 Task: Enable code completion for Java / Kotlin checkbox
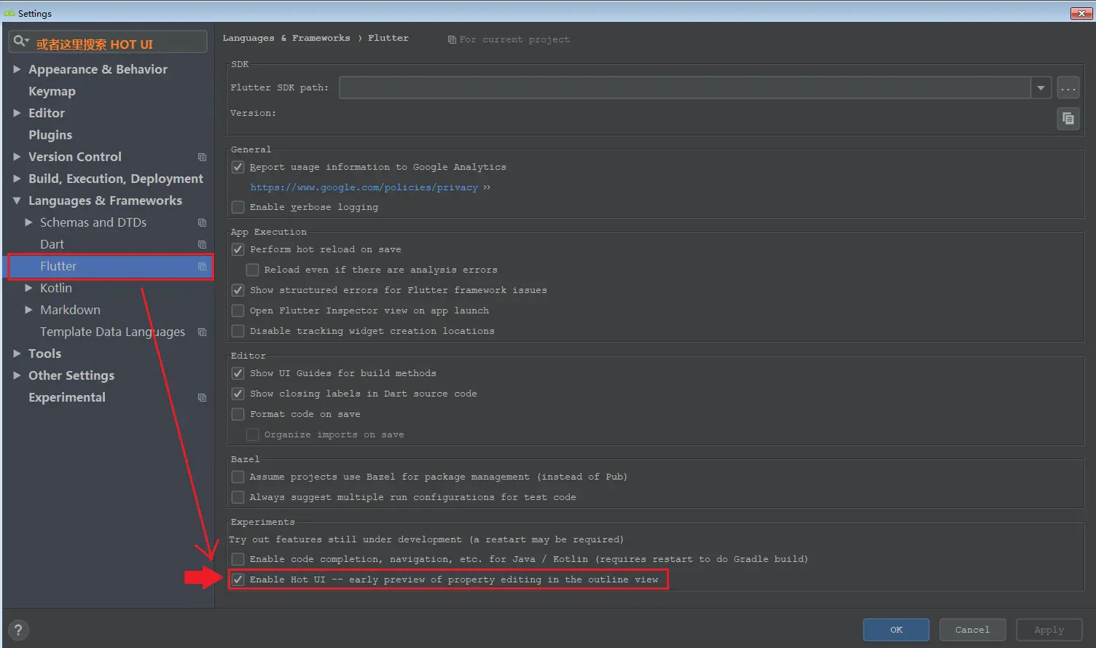pos(238,559)
